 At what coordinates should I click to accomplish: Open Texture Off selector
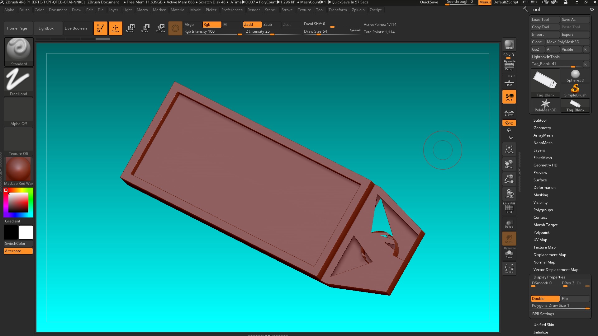(x=19, y=142)
